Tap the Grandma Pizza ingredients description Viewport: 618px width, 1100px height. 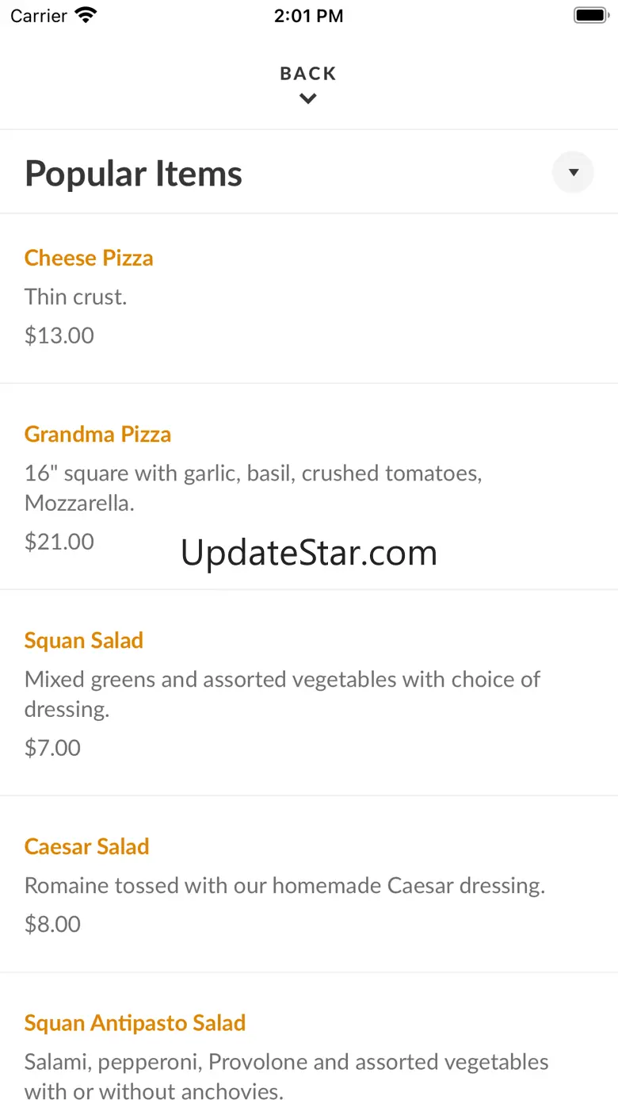click(254, 488)
